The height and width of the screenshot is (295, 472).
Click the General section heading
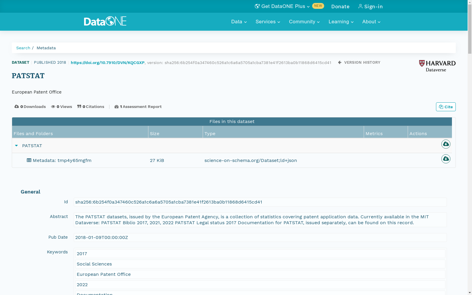(30, 192)
